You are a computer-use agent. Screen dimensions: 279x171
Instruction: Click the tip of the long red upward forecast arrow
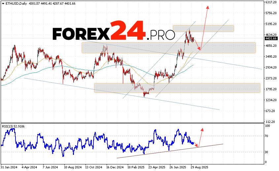pos(208,7)
